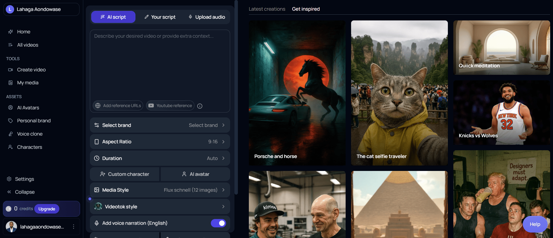
Task: Click the Create video camera icon
Action: click(x=10, y=70)
